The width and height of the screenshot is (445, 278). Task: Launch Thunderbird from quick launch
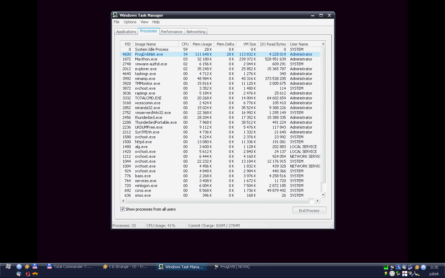pyautogui.click(x=19, y=274)
